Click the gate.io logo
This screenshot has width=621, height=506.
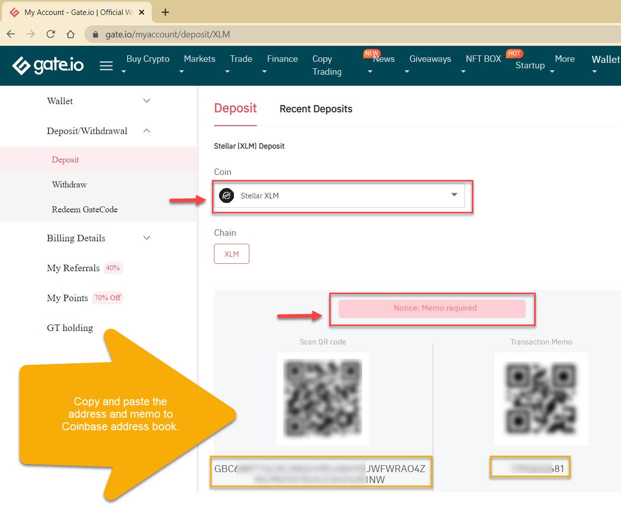pyautogui.click(x=48, y=65)
